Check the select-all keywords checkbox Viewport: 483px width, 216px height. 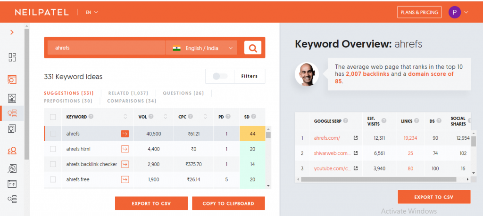pyautogui.click(x=53, y=117)
